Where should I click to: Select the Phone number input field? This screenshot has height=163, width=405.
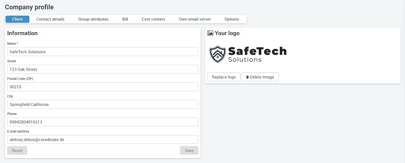102,122
